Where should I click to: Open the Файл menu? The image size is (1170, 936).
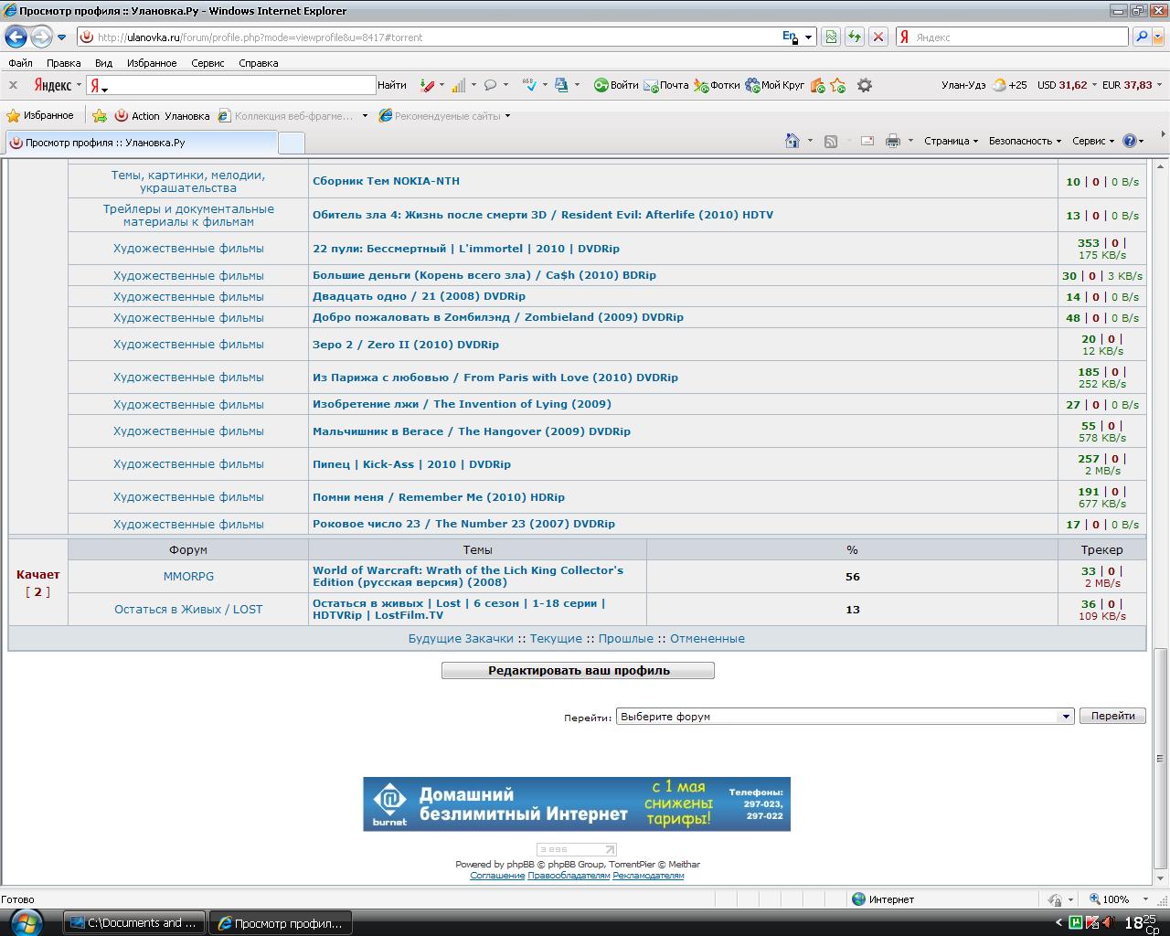20,63
